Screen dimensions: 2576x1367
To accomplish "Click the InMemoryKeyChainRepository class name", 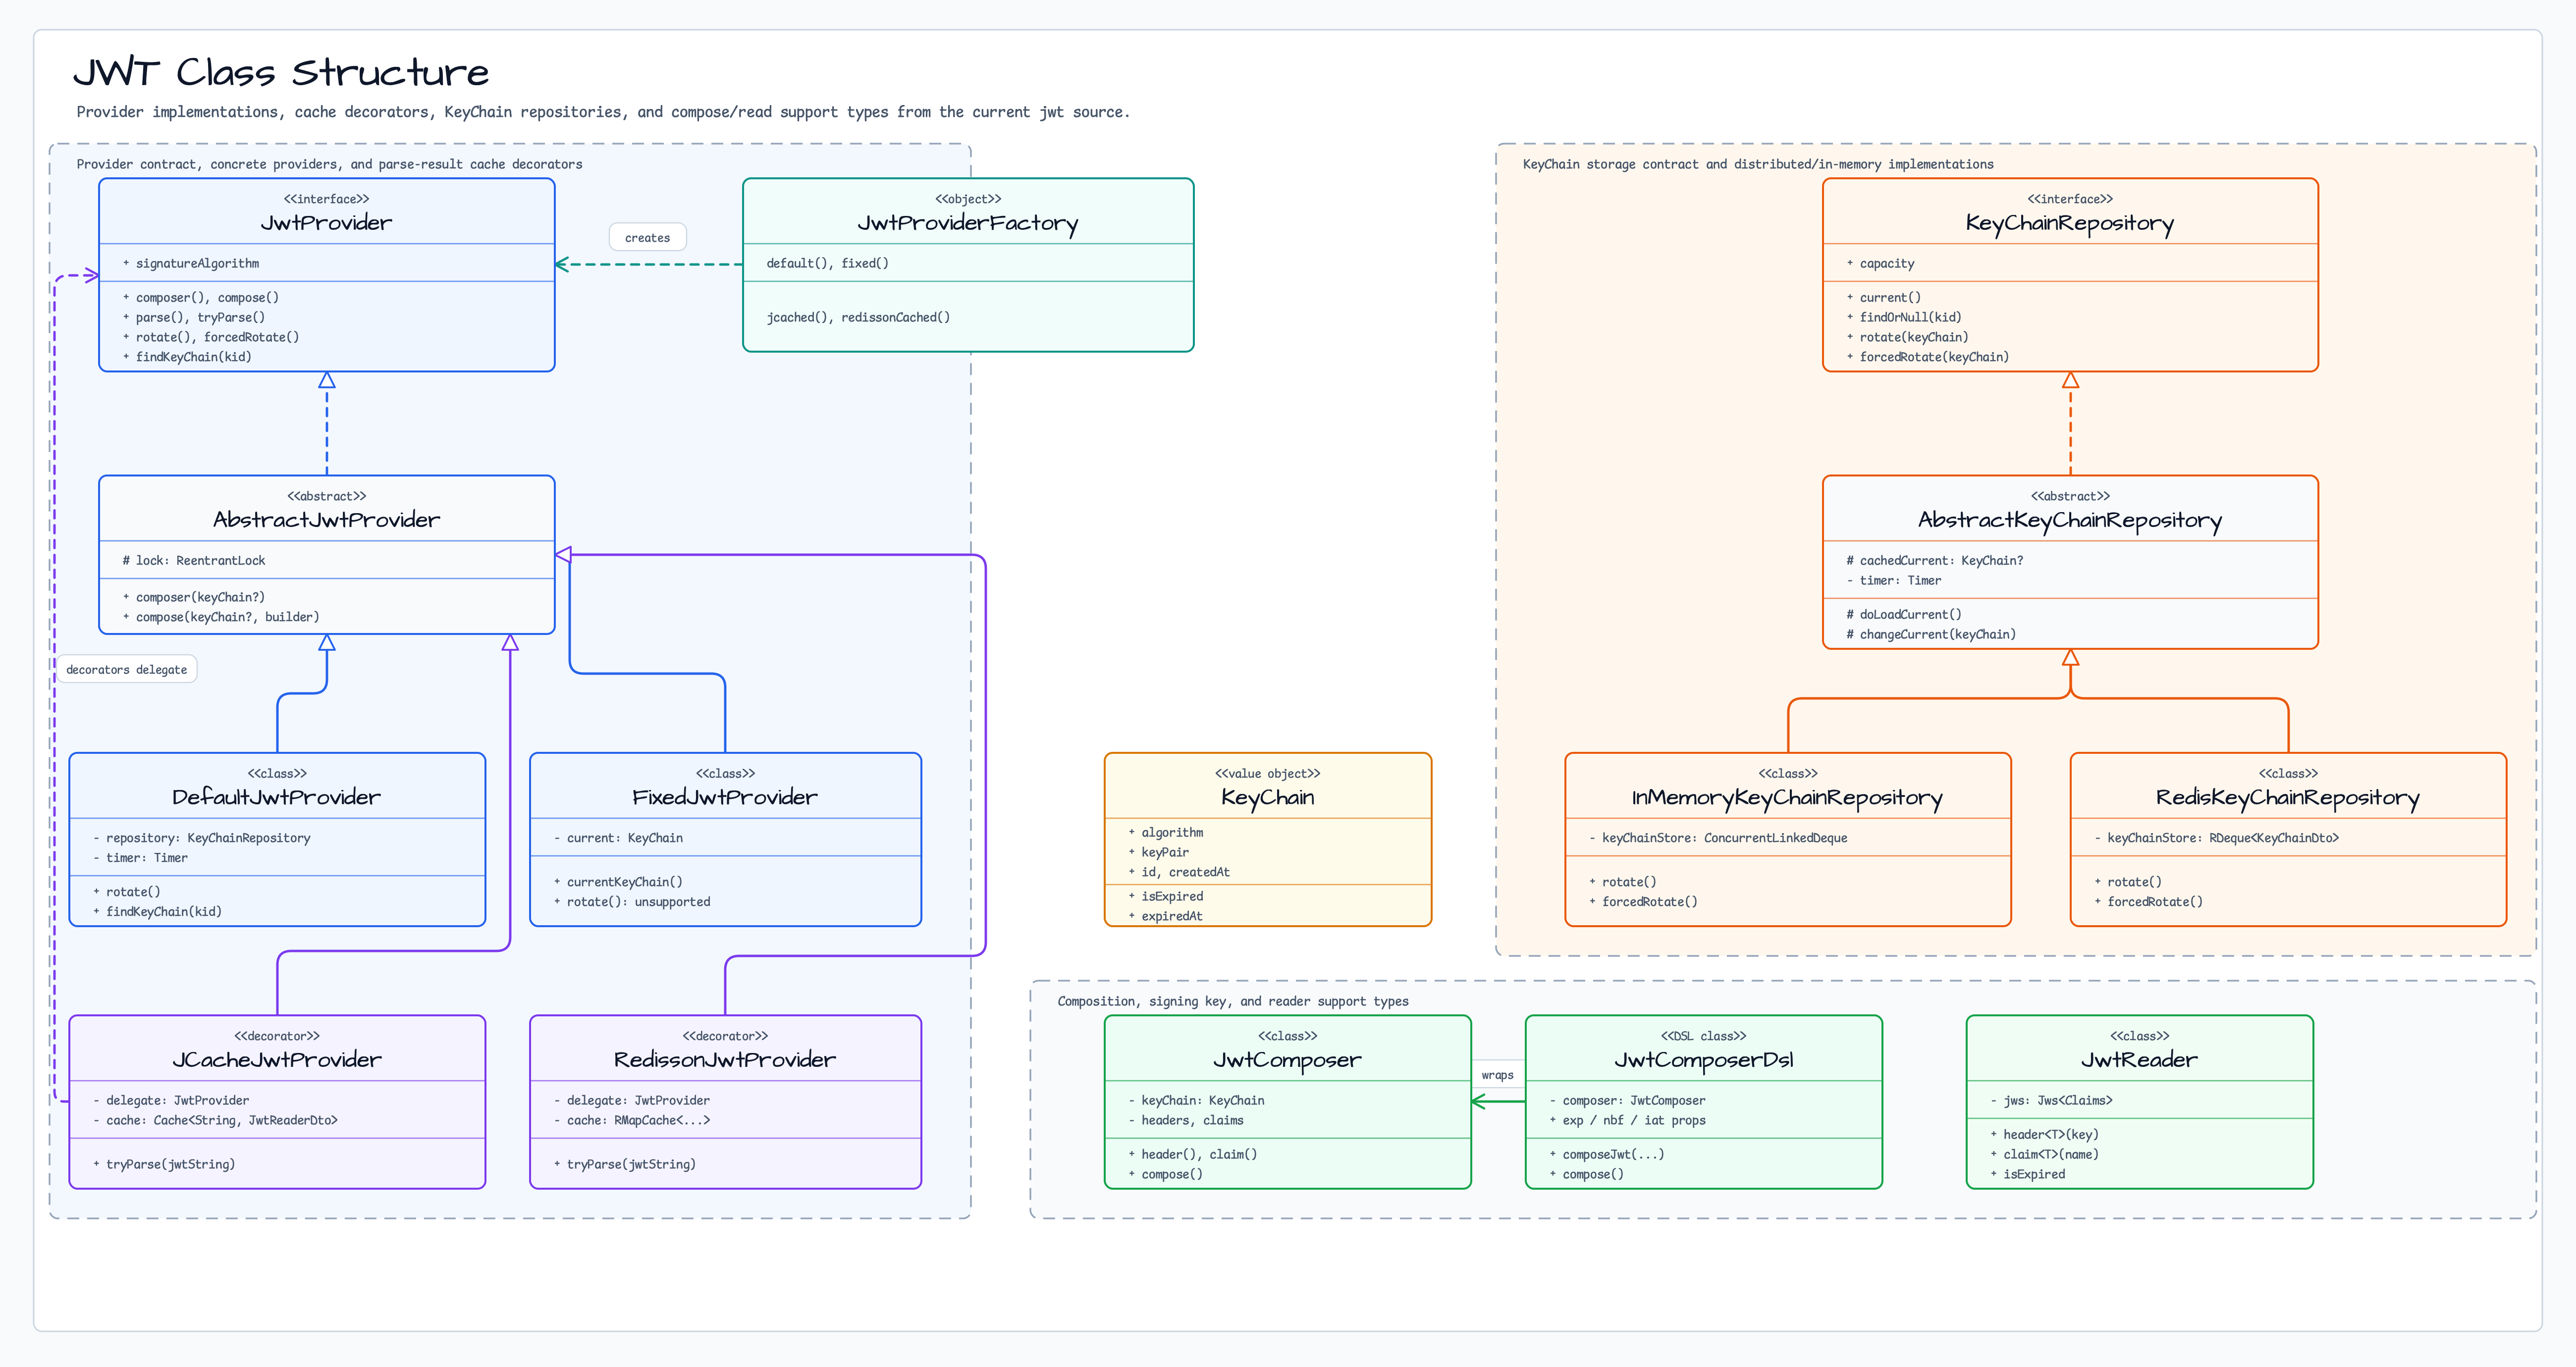I will [1787, 797].
